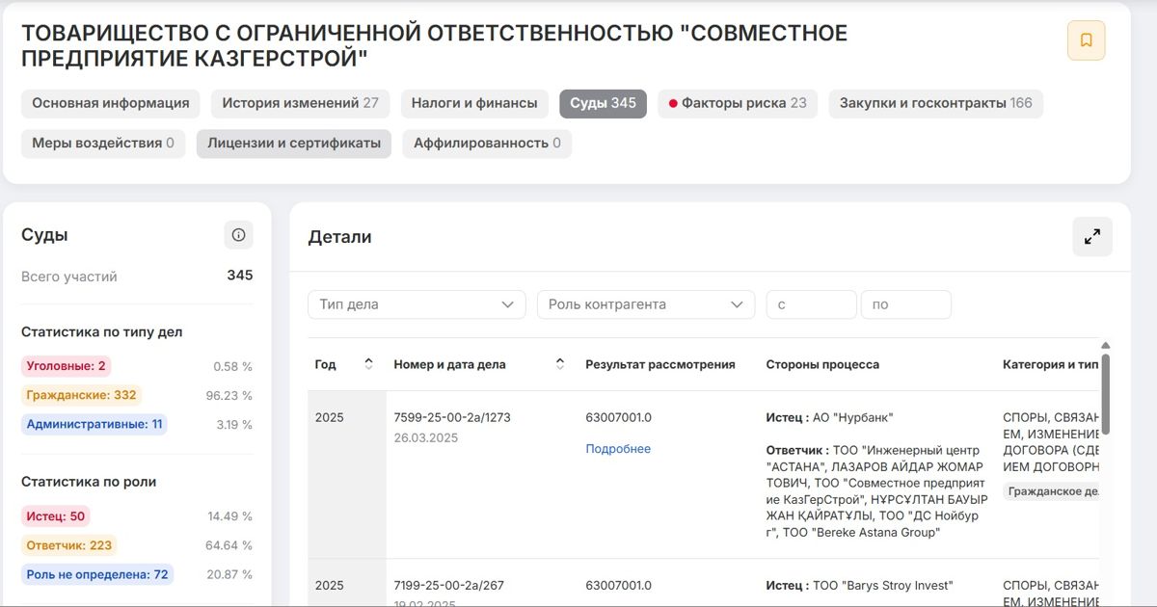Viewport: 1157px width, 607px height.
Task: View the Факторы риска tab
Action: pyautogui.click(x=737, y=103)
